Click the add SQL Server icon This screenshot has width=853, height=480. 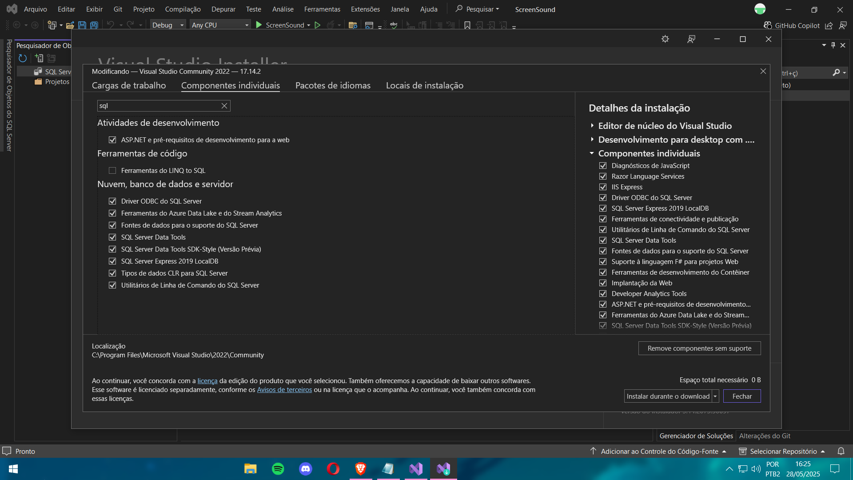39,58
